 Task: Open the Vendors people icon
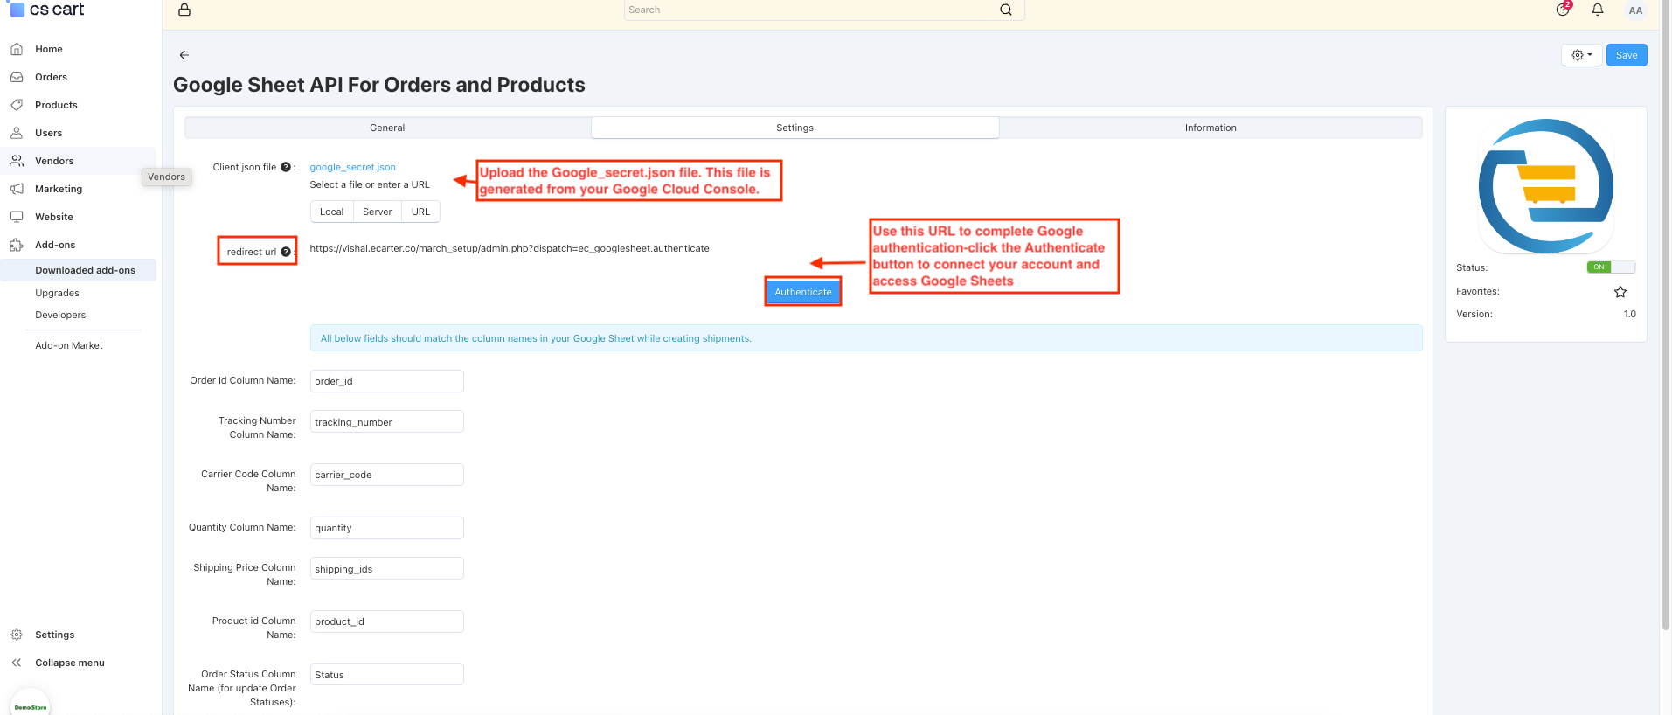pos(17,161)
